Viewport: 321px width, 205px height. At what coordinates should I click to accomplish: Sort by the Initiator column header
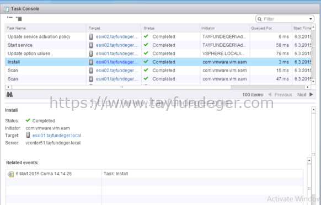click(x=224, y=28)
